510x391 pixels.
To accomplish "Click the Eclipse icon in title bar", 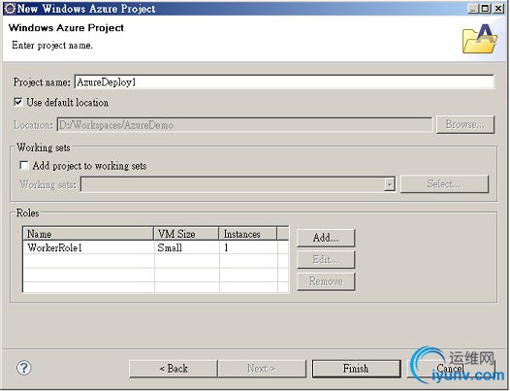I will [x=10, y=9].
